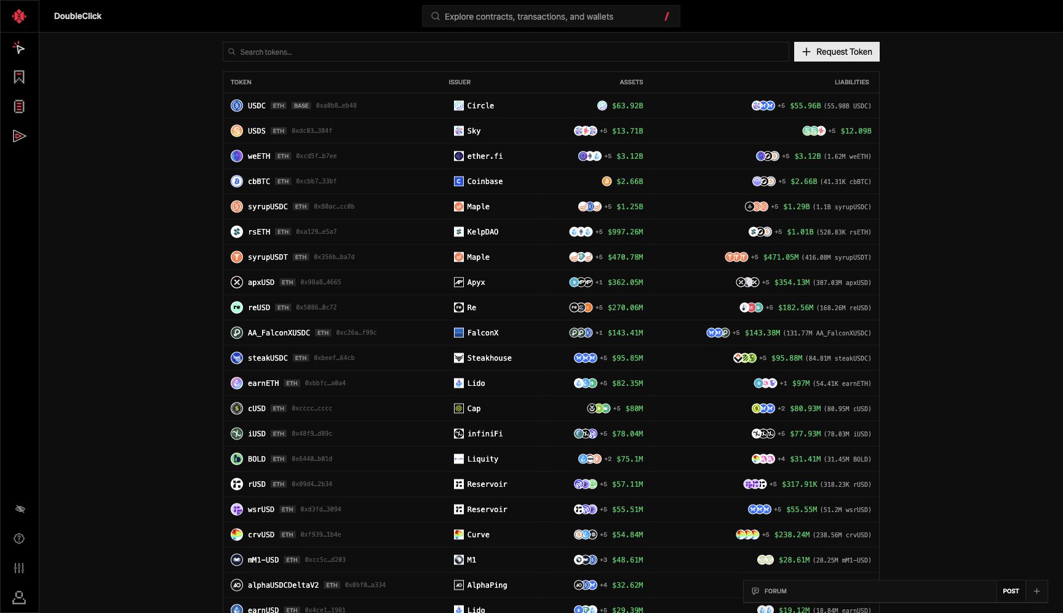Click the rsETH token icon
Screen dimensions: 1063x613
click(237, 232)
